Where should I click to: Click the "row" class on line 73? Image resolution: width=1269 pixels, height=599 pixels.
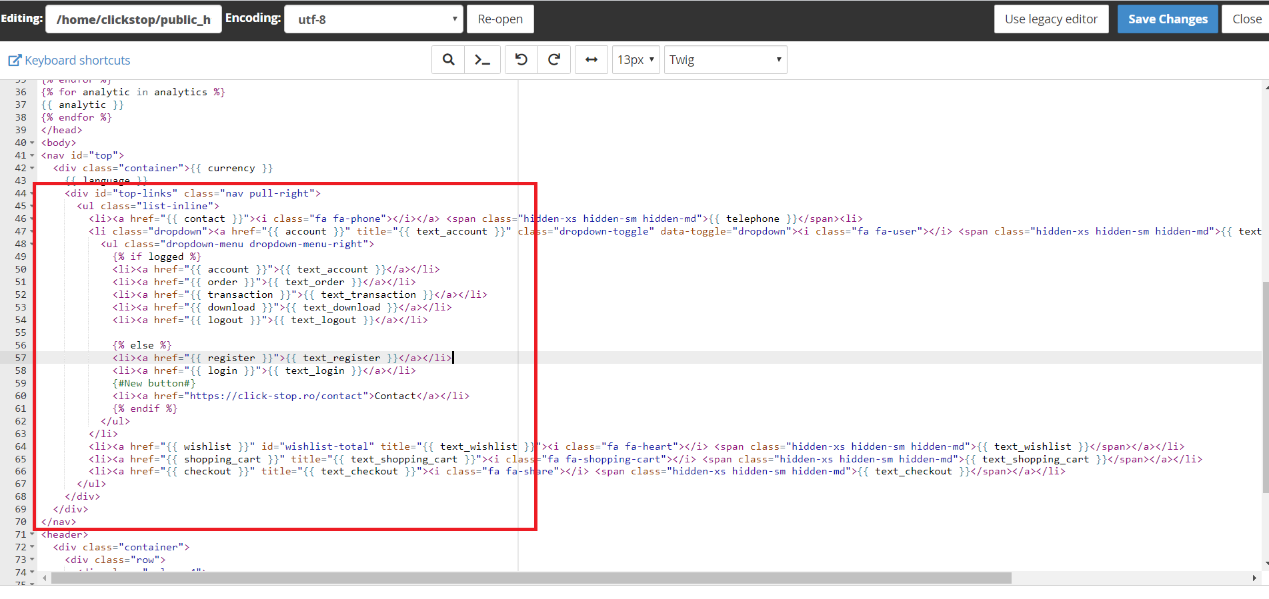(145, 560)
